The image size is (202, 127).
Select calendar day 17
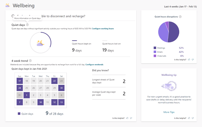(20, 81)
